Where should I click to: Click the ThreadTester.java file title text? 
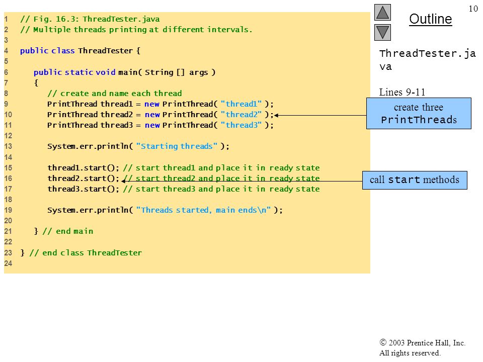tap(427, 60)
